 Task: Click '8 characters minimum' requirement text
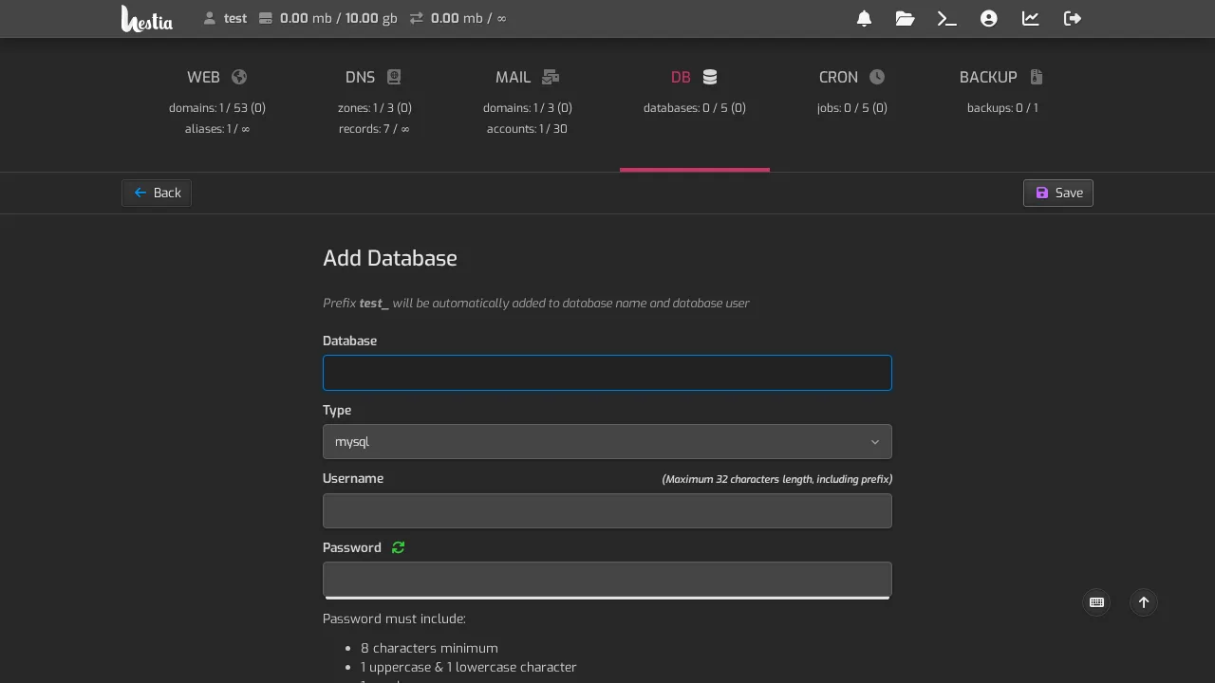click(429, 648)
